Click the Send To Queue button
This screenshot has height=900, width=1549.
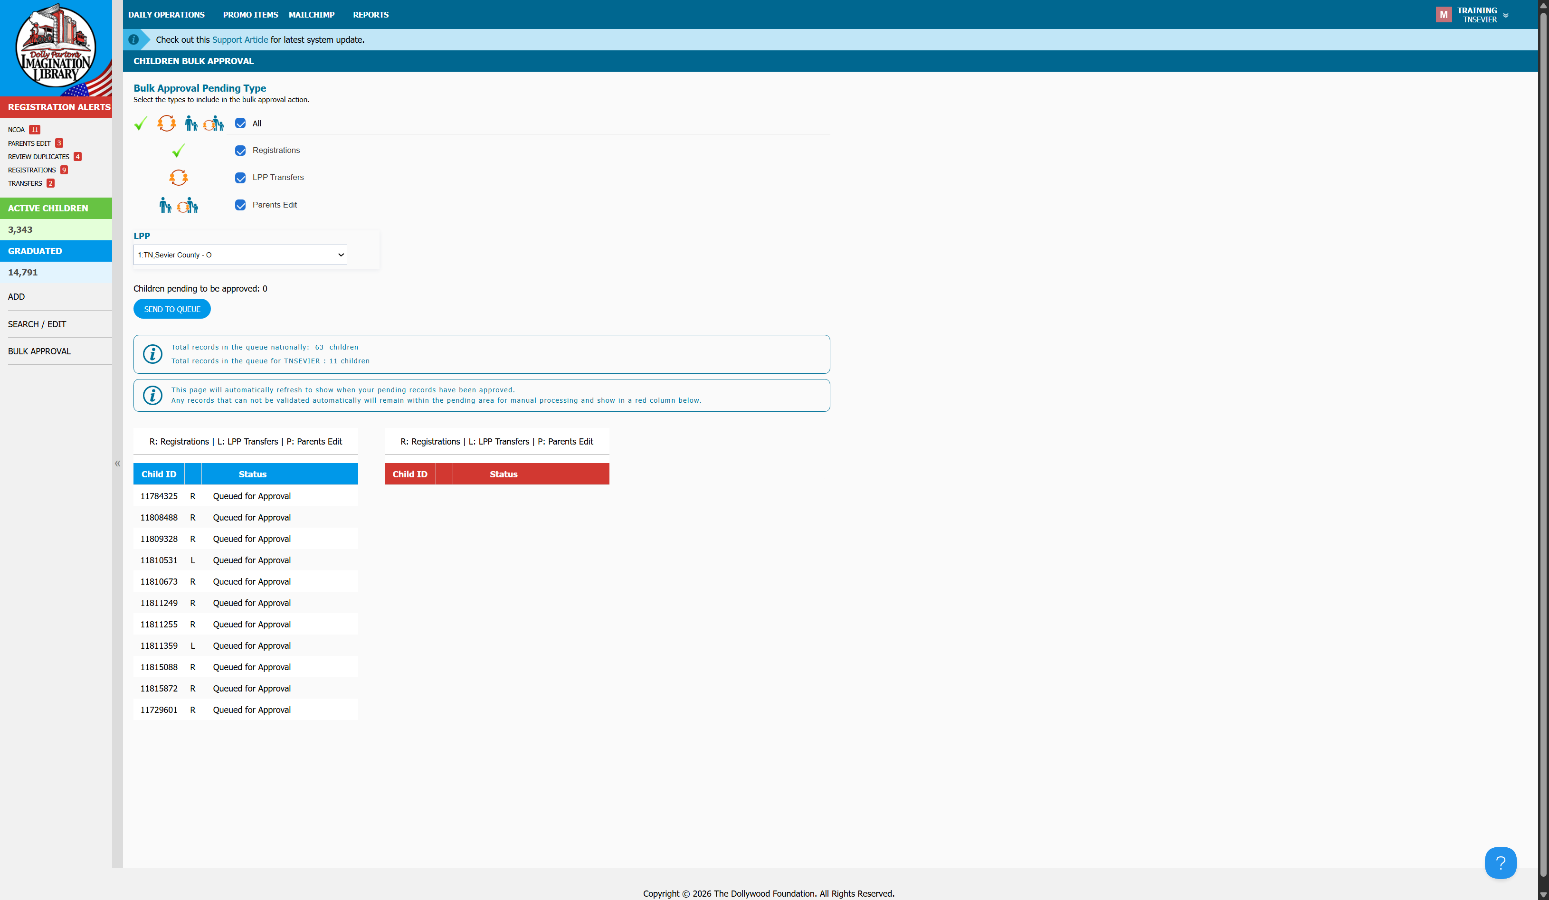[x=172, y=309]
